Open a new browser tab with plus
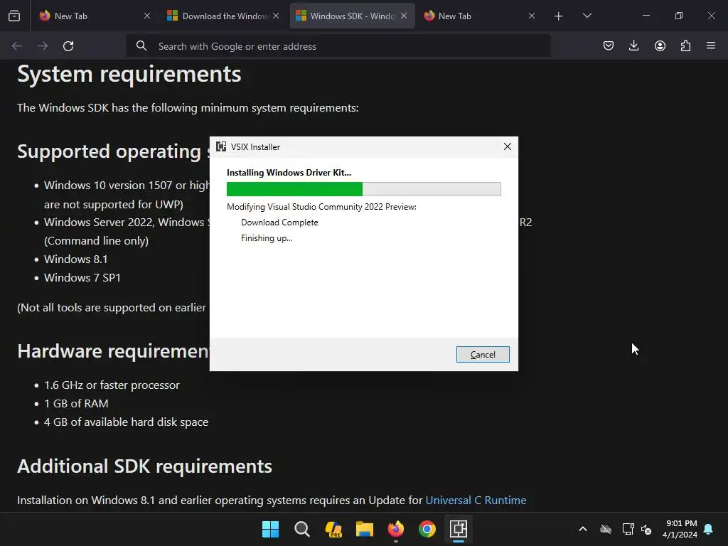 pos(559,16)
